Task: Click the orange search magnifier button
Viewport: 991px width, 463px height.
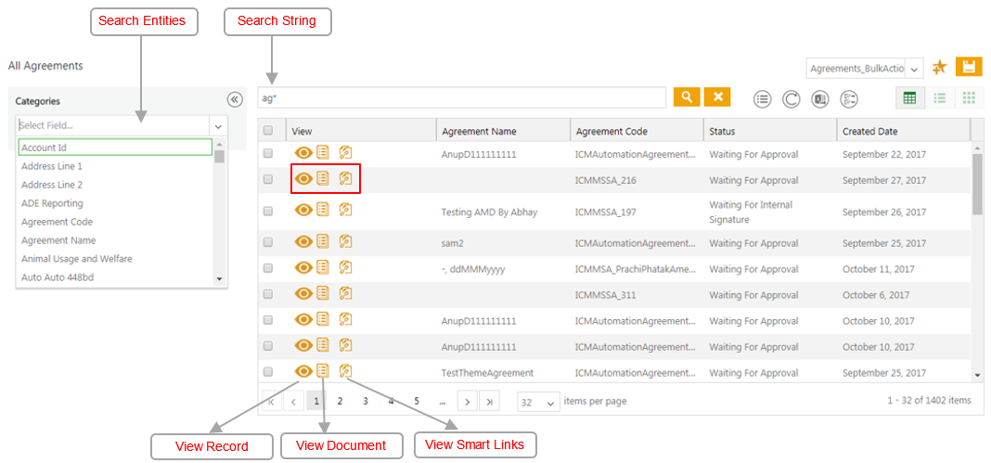Action: (x=687, y=97)
